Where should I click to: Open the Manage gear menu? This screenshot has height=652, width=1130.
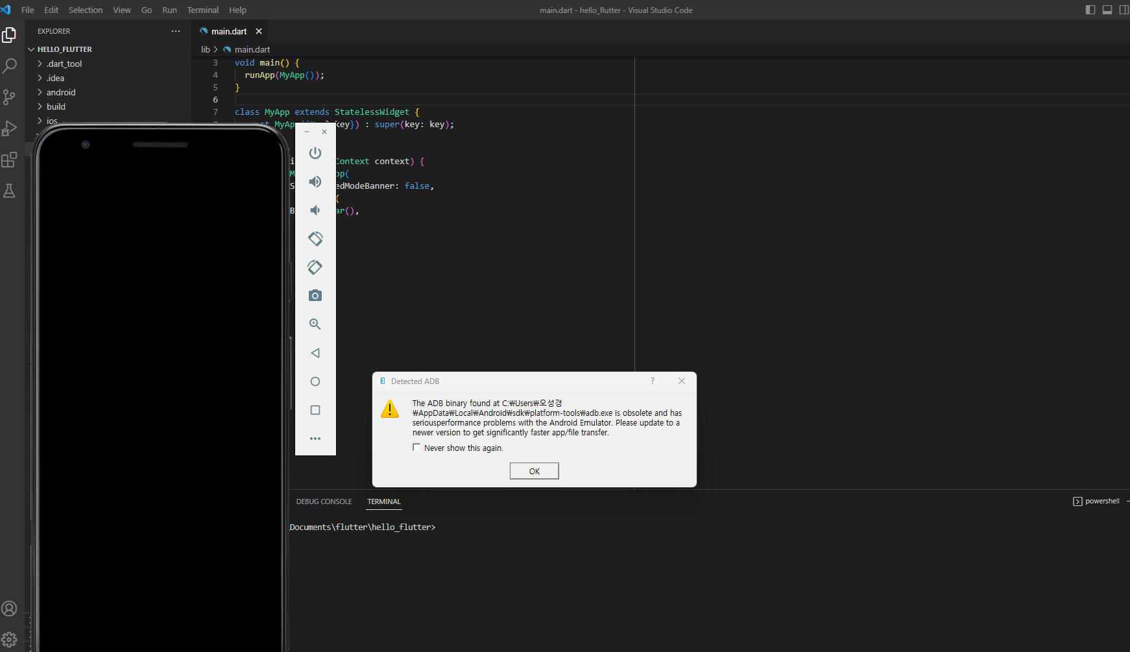tap(9, 640)
